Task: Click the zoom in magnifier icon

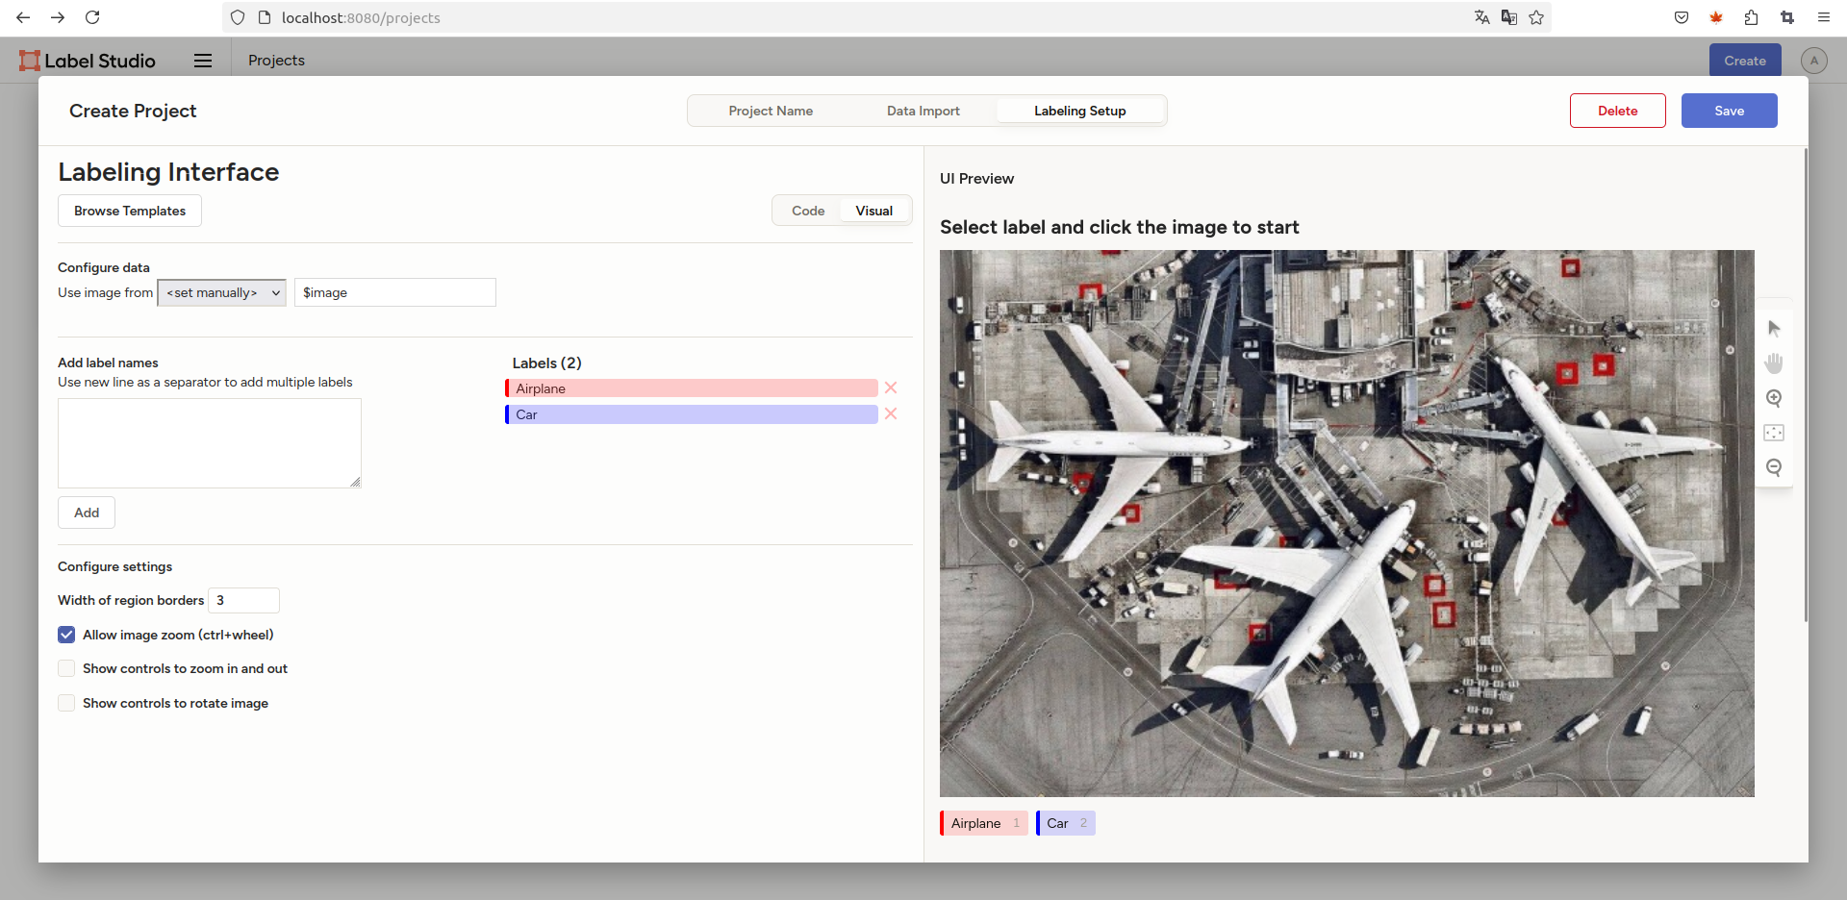Action: click(x=1774, y=398)
